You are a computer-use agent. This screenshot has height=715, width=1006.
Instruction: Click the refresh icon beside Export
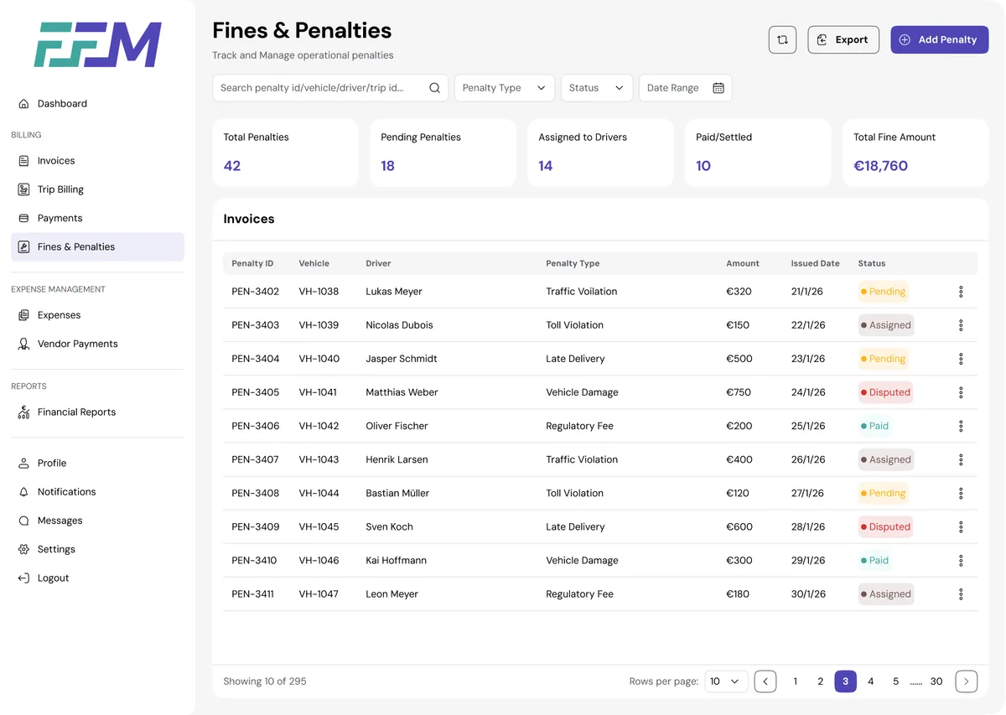782,39
